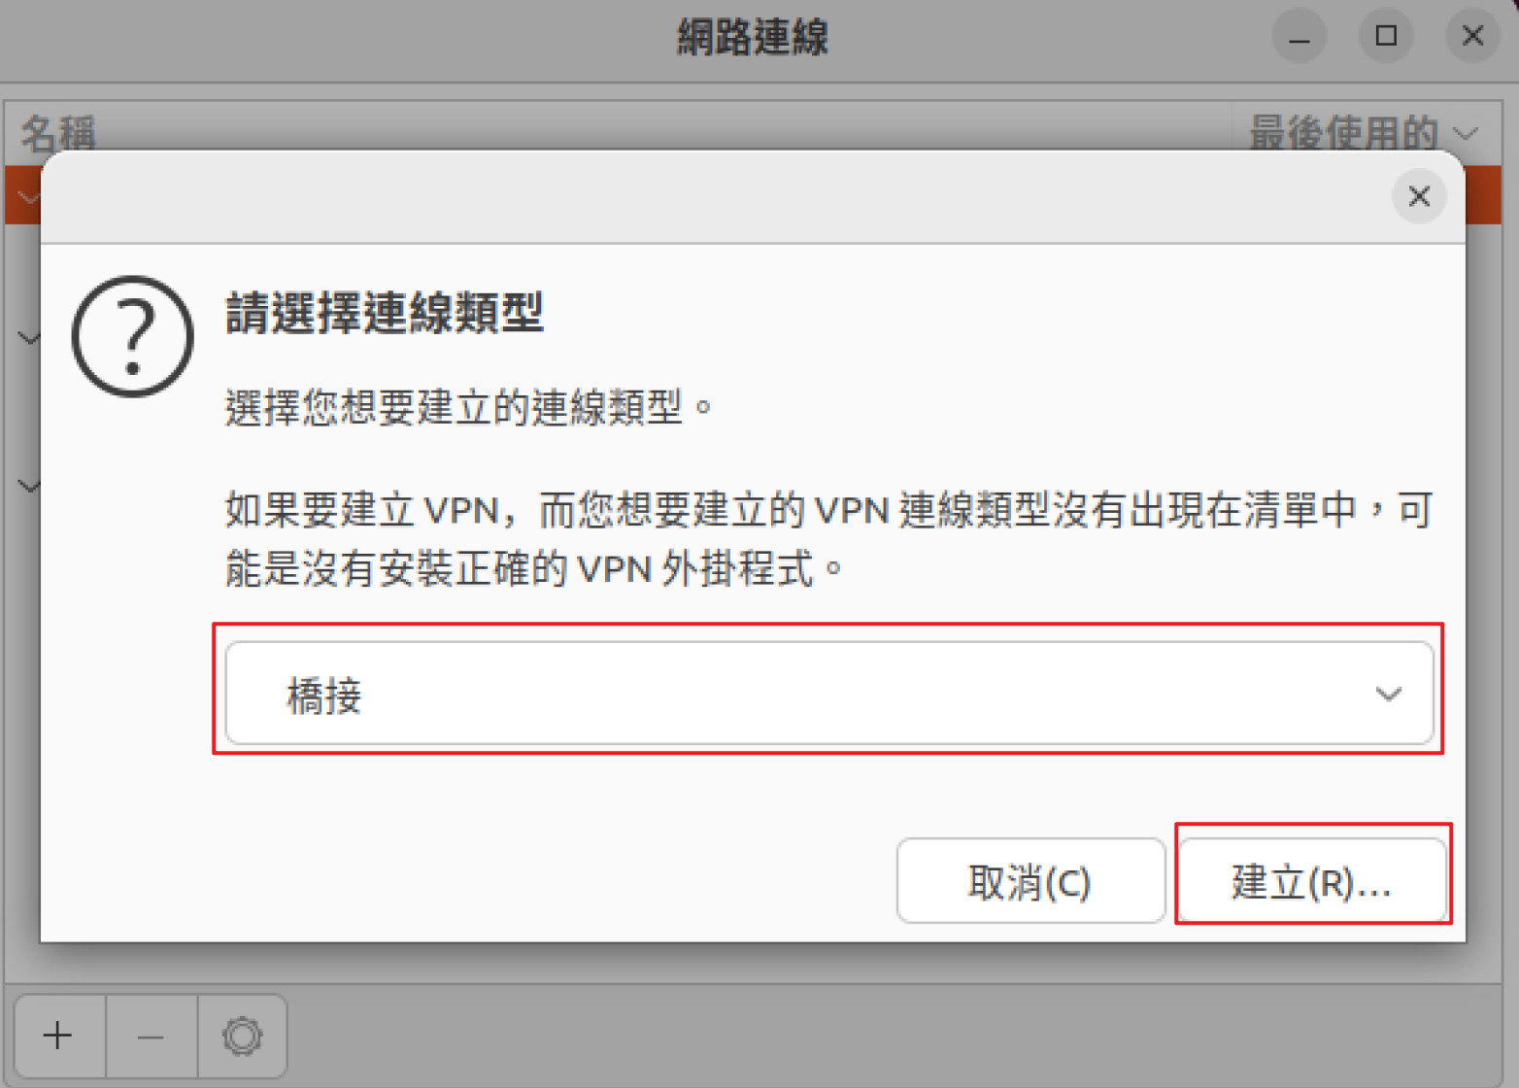Viewport: 1519px width, 1088px height.
Task: Click the 請選擇連線類型 heading text
Action: pyautogui.click(x=385, y=314)
